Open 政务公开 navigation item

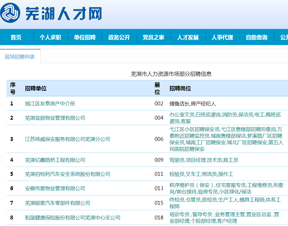point(119,37)
